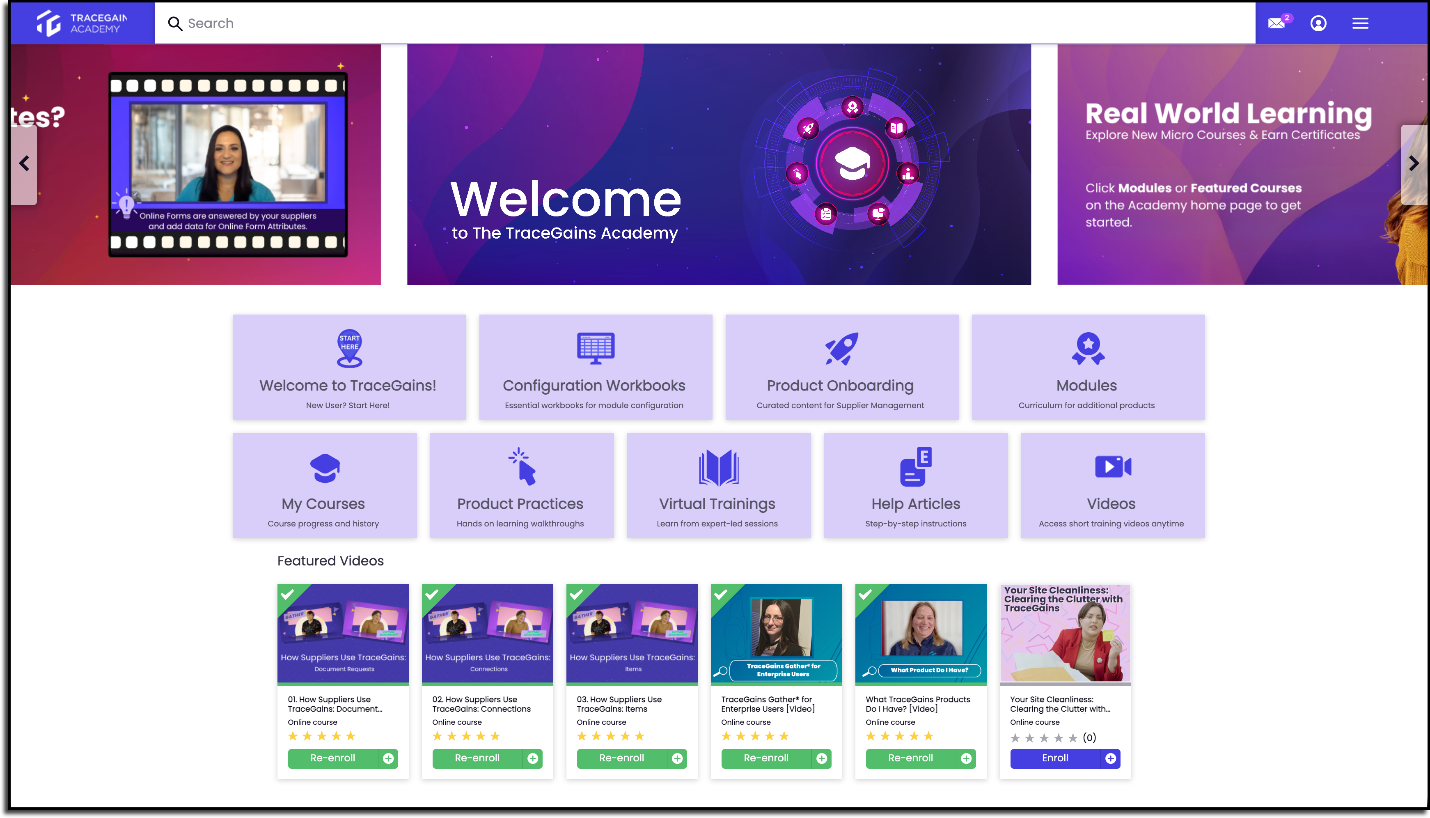Click the Help Articles document icon

pyautogui.click(x=916, y=466)
